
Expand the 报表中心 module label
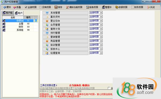point(55,49)
